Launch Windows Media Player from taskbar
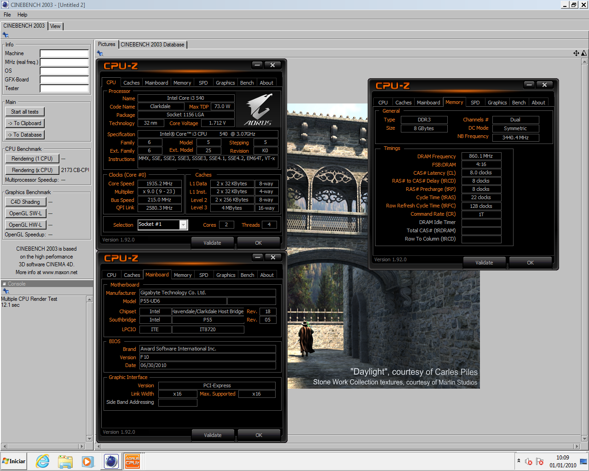This screenshot has width=589, height=471. pos(87,461)
